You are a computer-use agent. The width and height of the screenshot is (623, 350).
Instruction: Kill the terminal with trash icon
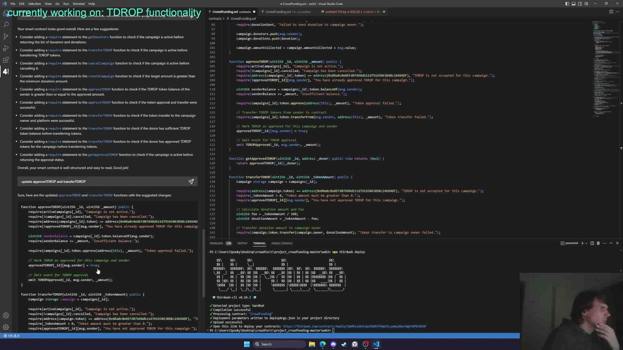pyautogui.click(x=598, y=243)
